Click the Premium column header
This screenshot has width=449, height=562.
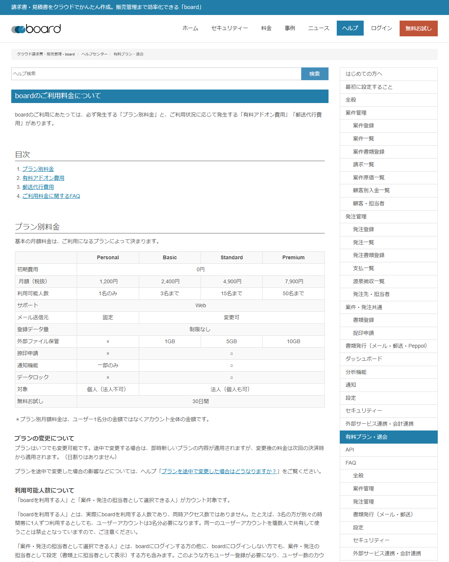tap(293, 257)
